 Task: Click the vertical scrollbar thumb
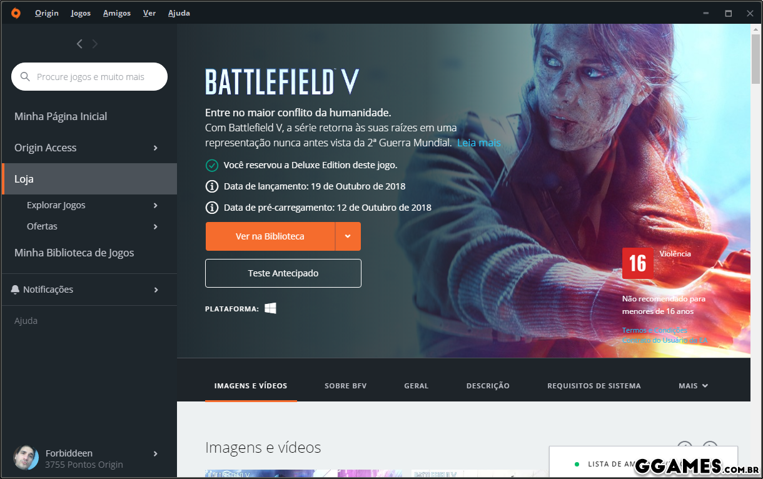[x=756, y=59]
